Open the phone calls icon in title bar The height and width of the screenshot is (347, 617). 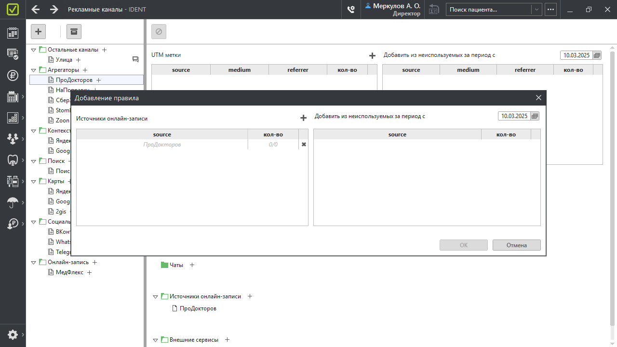(x=351, y=10)
